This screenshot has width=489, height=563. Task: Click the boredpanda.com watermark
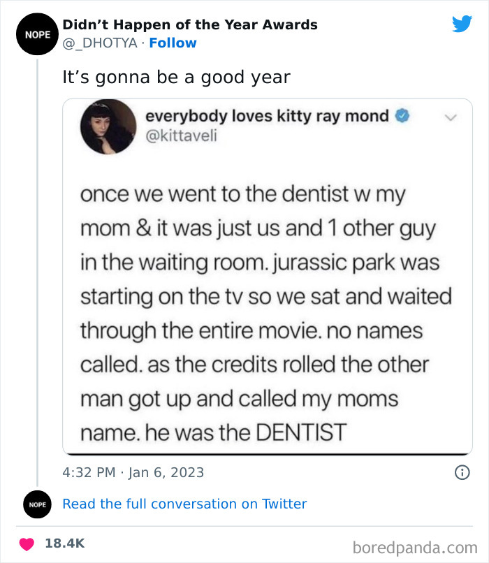[415, 546]
